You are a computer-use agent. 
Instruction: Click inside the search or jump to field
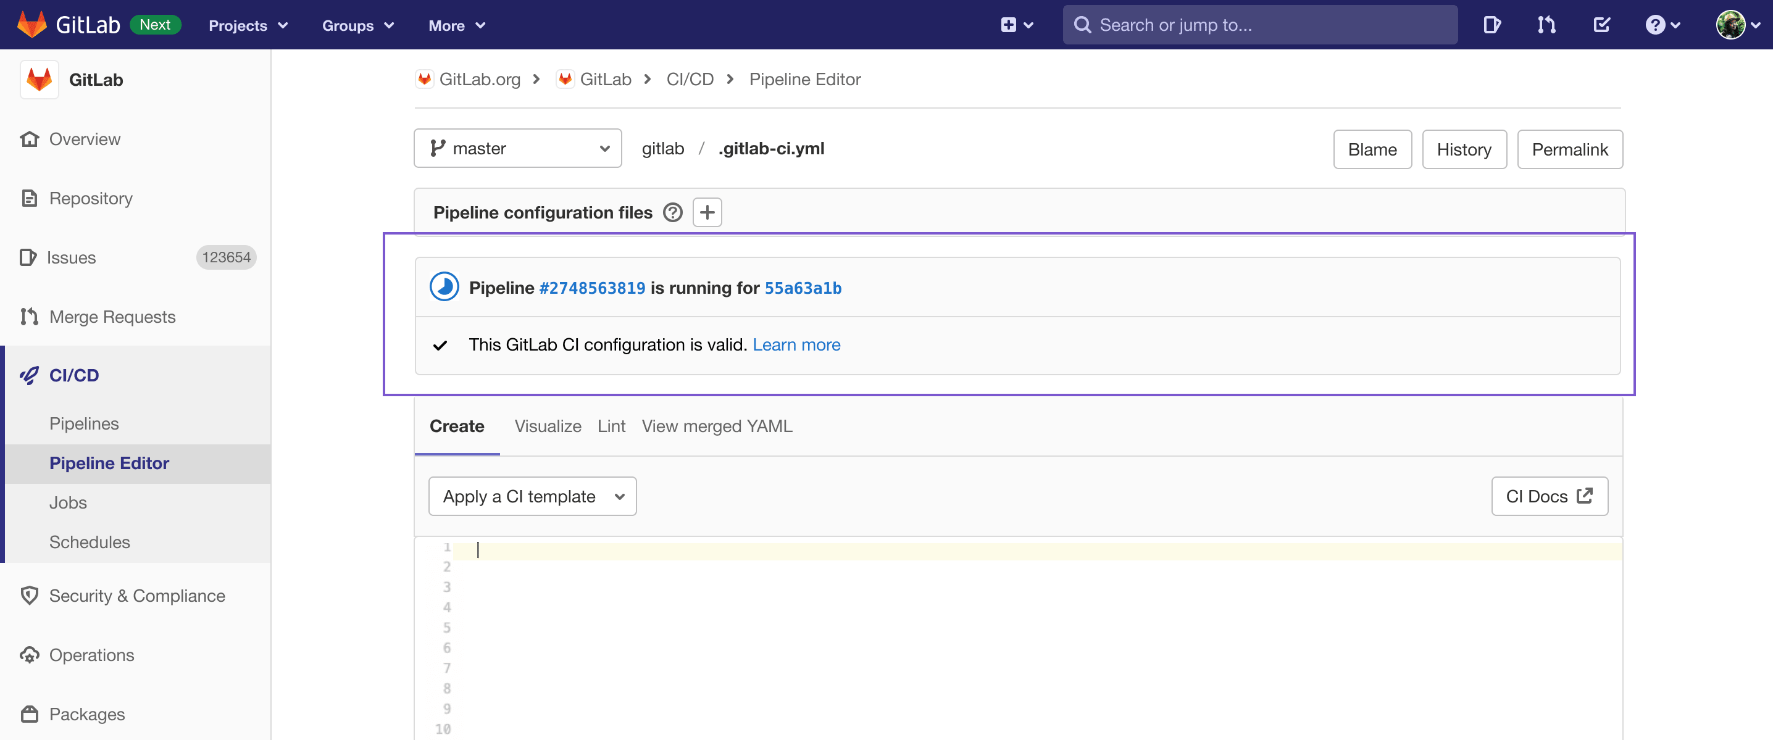pyautogui.click(x=1259, y=24)
